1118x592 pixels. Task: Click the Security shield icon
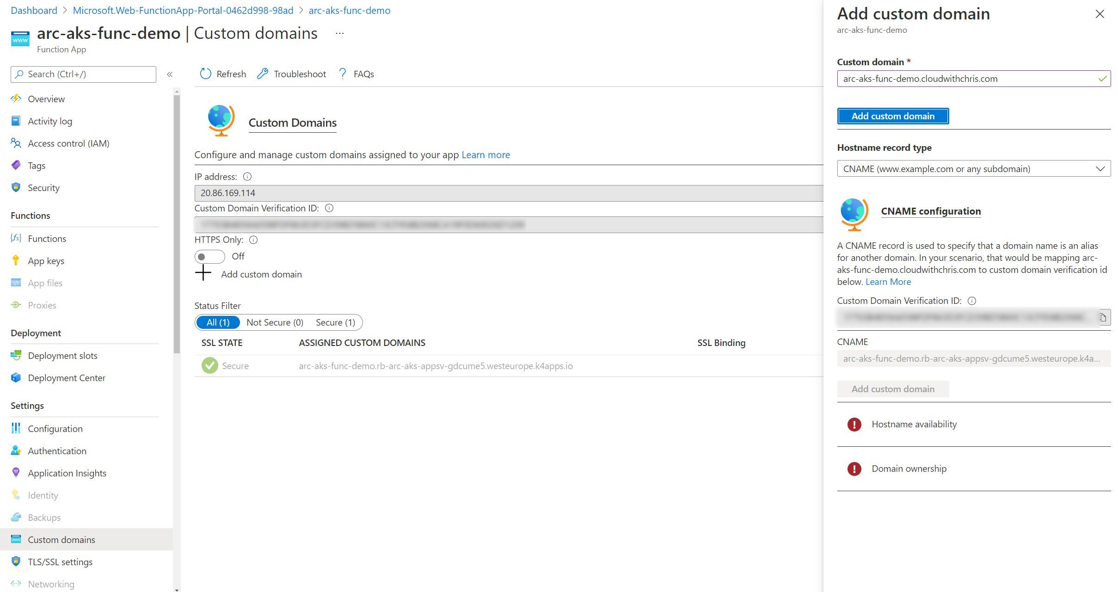(x=16, y=187)
